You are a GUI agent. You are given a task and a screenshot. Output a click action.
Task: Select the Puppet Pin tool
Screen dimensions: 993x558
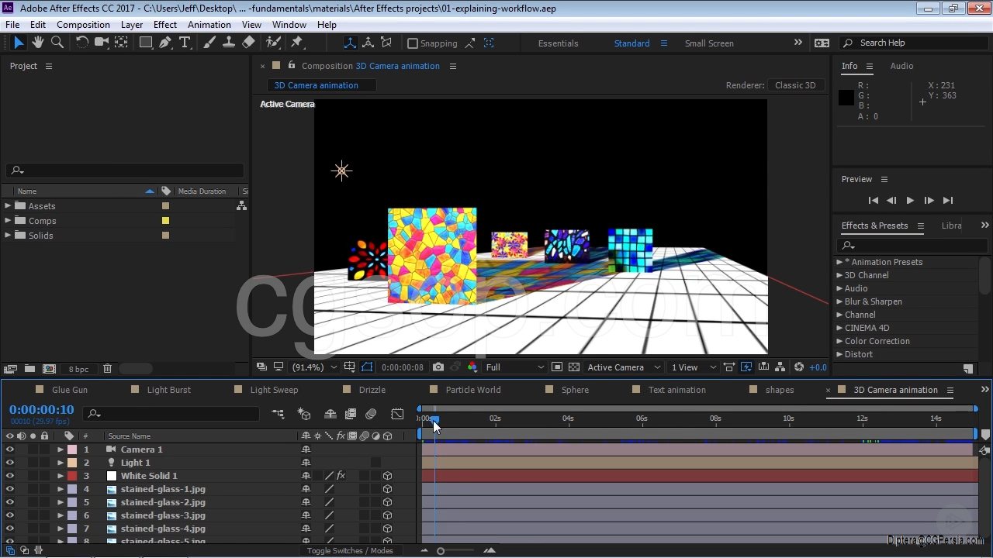coord(296,43)
